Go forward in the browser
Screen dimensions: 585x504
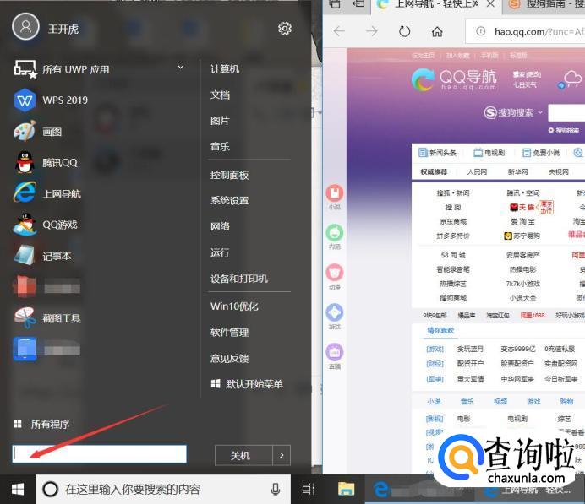pyautogui.click(x=372, y=31)
